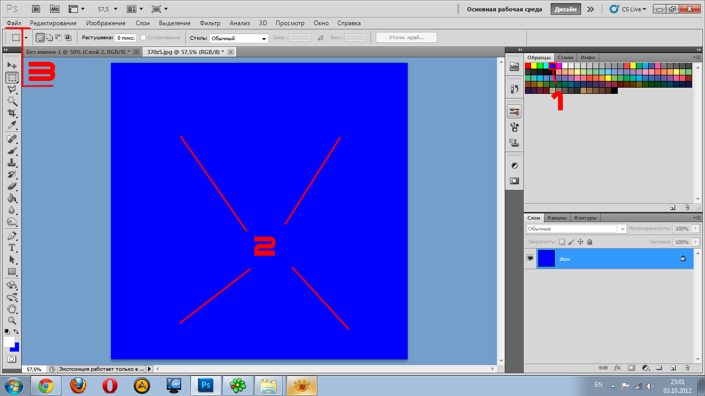705x396 pixels.
Task: Switch to the Каналы tab
Action: pos(557,218)
